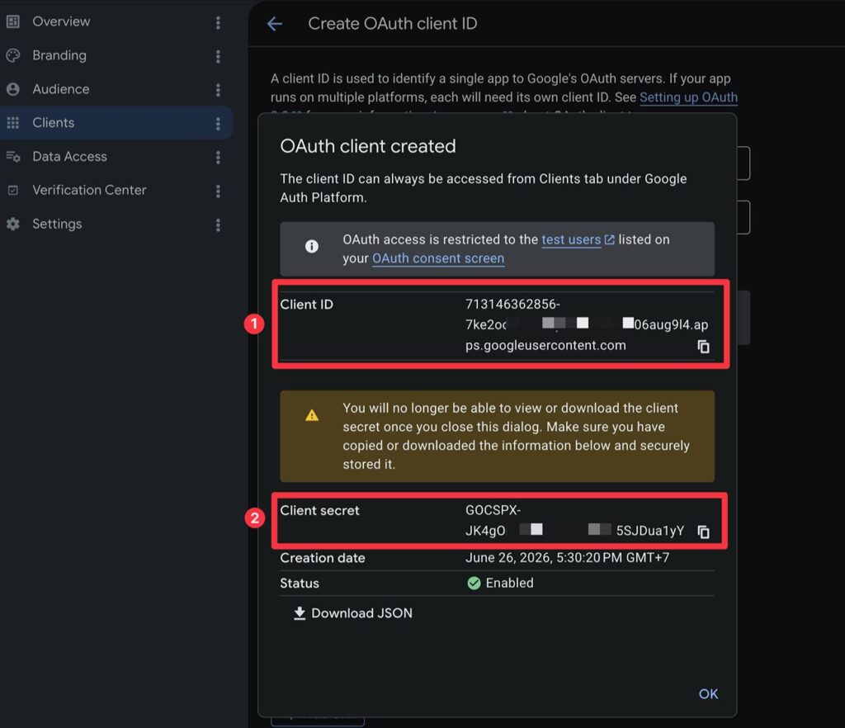845x728 pixels.
Task: Open the three-dot menu beside Data Access
Action: click(x=218, y=157)
